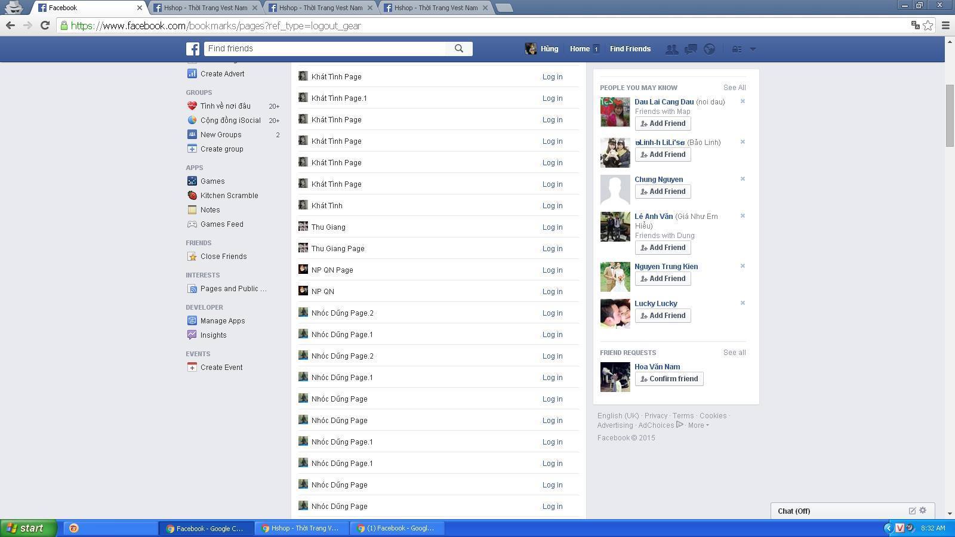Log in as Thu Giang
The width and height of the screenshot is (955, 537).
(x=552, y=227)
